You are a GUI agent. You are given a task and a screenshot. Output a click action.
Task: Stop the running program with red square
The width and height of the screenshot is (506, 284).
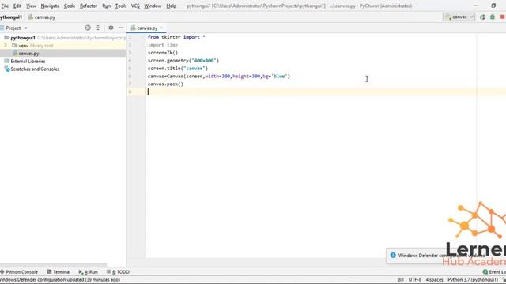coord(503,17)
